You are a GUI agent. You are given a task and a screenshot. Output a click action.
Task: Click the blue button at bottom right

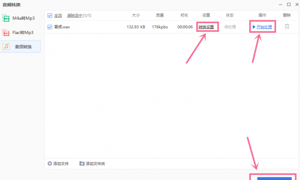pyautogui.click(x=274, y=179)
